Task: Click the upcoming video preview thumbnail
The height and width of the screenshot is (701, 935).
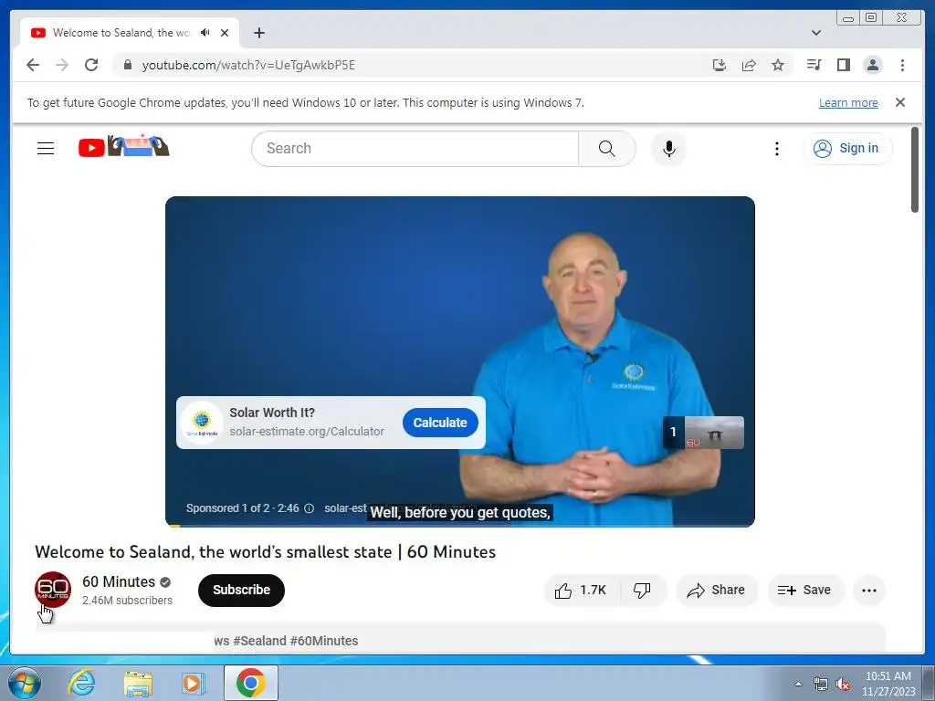Action: pos(704,432)
